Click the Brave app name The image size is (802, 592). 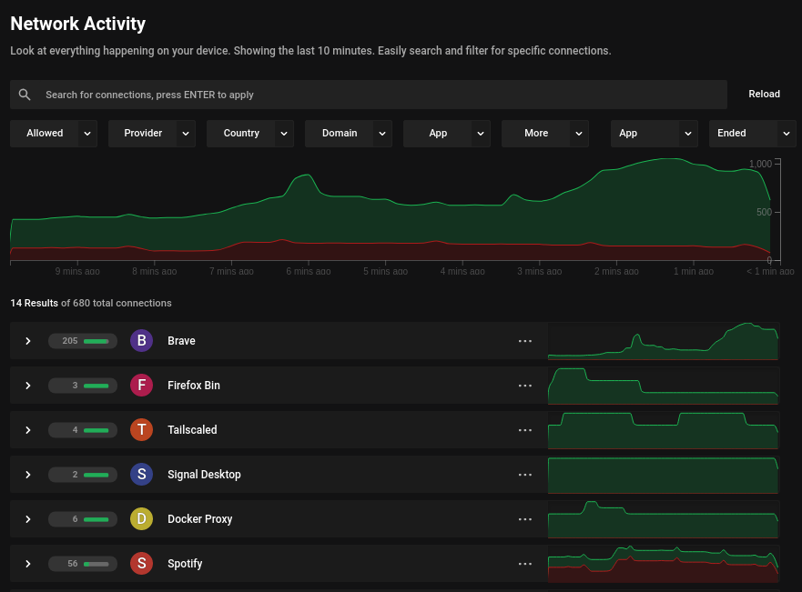coord(181,341)
